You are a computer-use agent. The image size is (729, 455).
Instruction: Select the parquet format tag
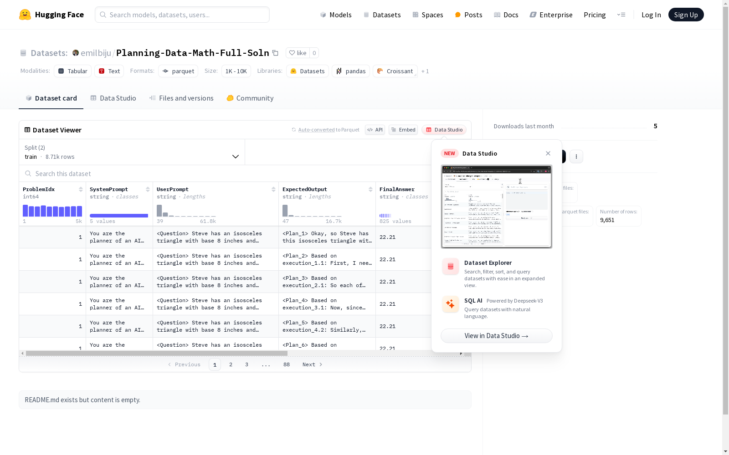point(178,71)
